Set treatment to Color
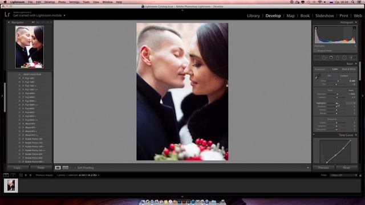Viewport: 365px width, 205px height. tap(335, 69)
